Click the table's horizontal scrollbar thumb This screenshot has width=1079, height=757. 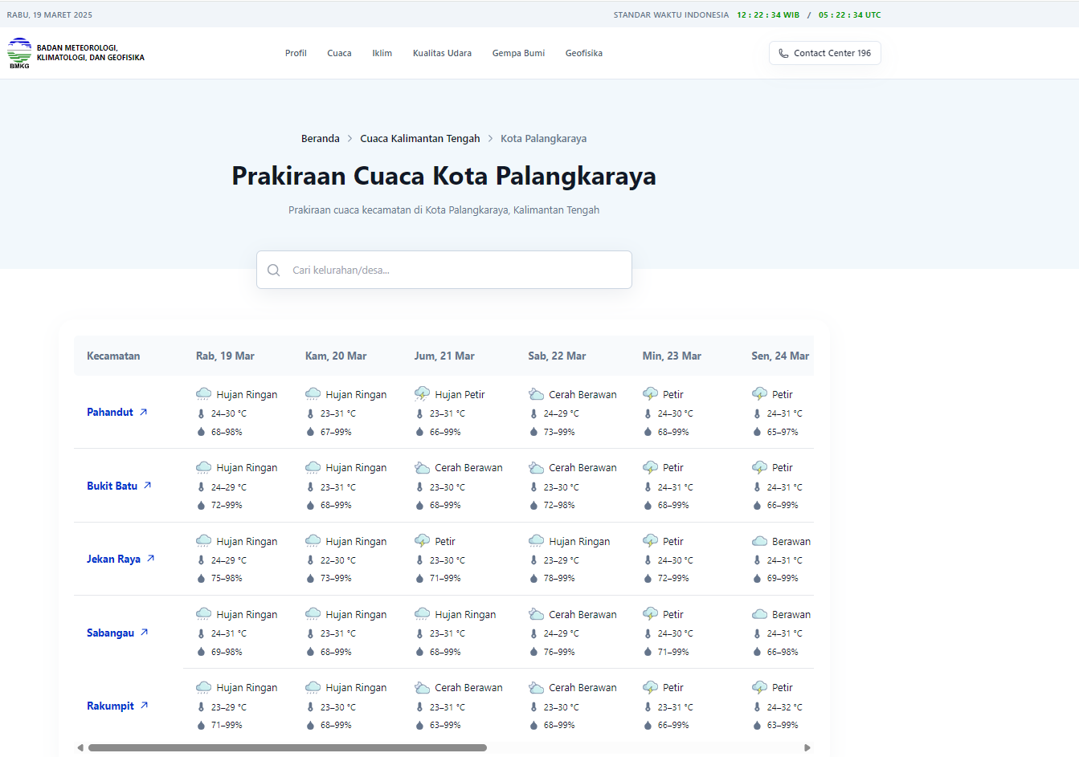(287, 748)
